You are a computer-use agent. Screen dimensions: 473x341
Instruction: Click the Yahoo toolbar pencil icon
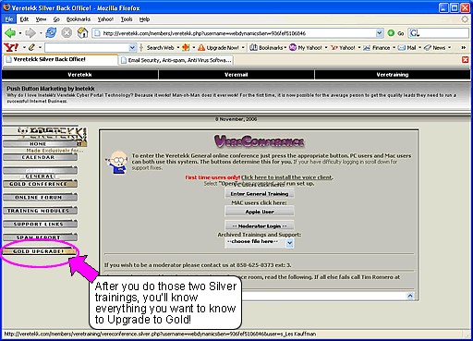(31, 47)
